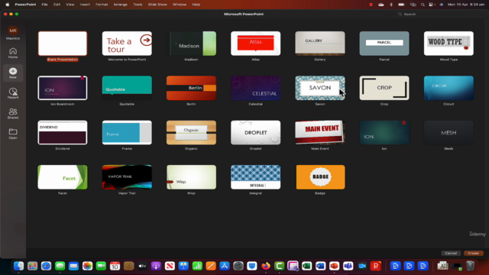Screen dimensions: 489x275
Task: Open Finder from the Dock
Action: click(18, 266)
